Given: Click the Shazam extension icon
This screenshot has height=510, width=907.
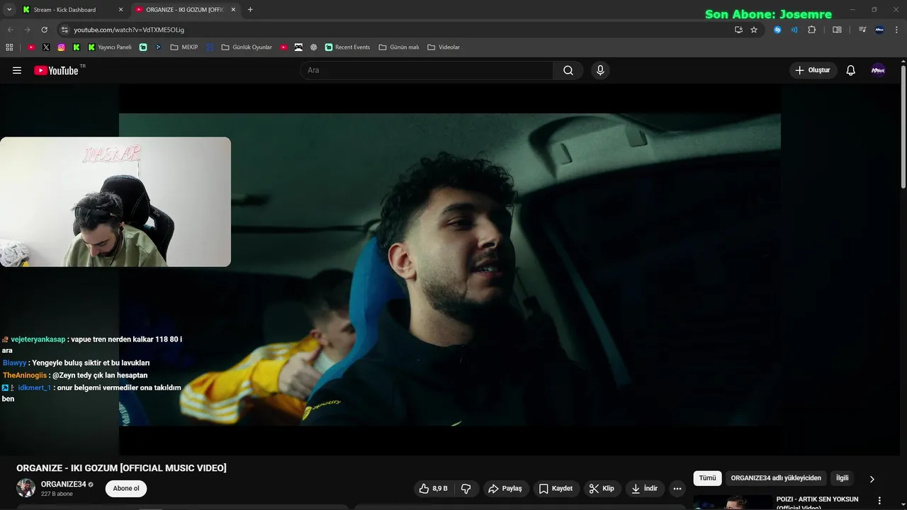Looking at the screenshot, I should 777,30.
